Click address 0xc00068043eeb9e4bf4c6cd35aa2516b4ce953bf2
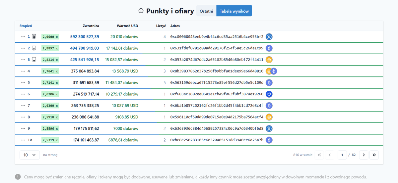 tap(217, 37)
